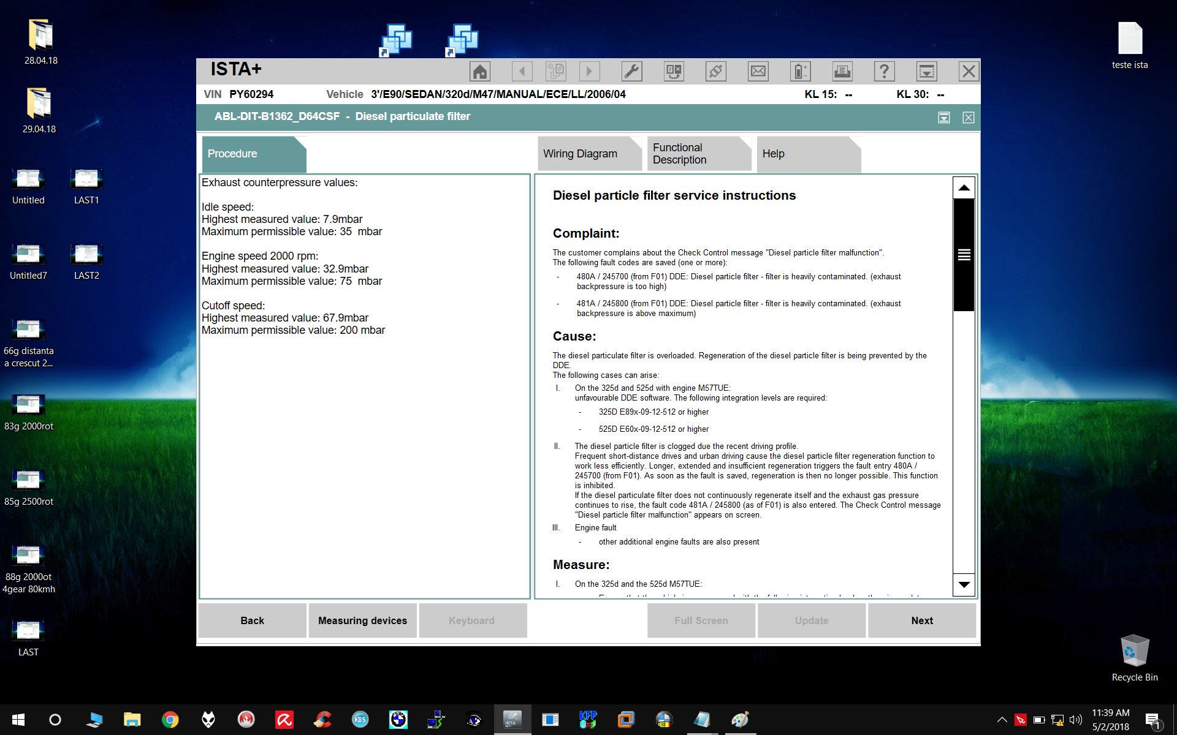The height and width of the screenshot is (735, 1177).
Task: Click the 'Exhaust counterpressure values:' text
Action: tap(280, 183)
